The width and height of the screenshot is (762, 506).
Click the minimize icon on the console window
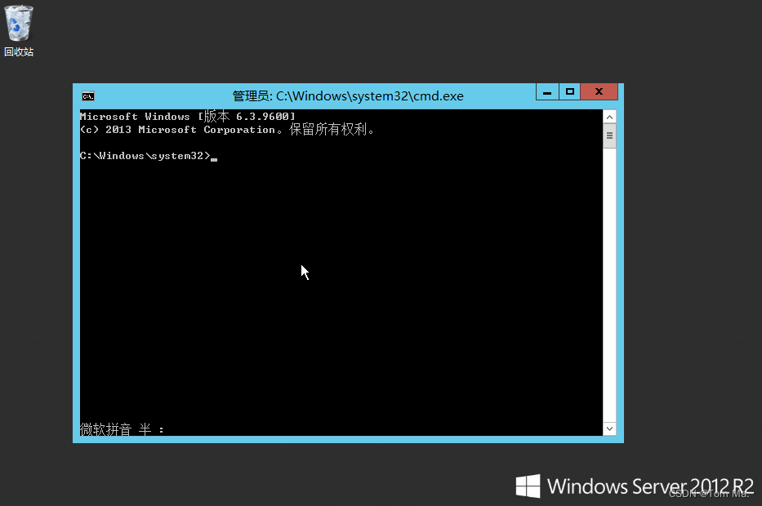(x=546, y=91)
